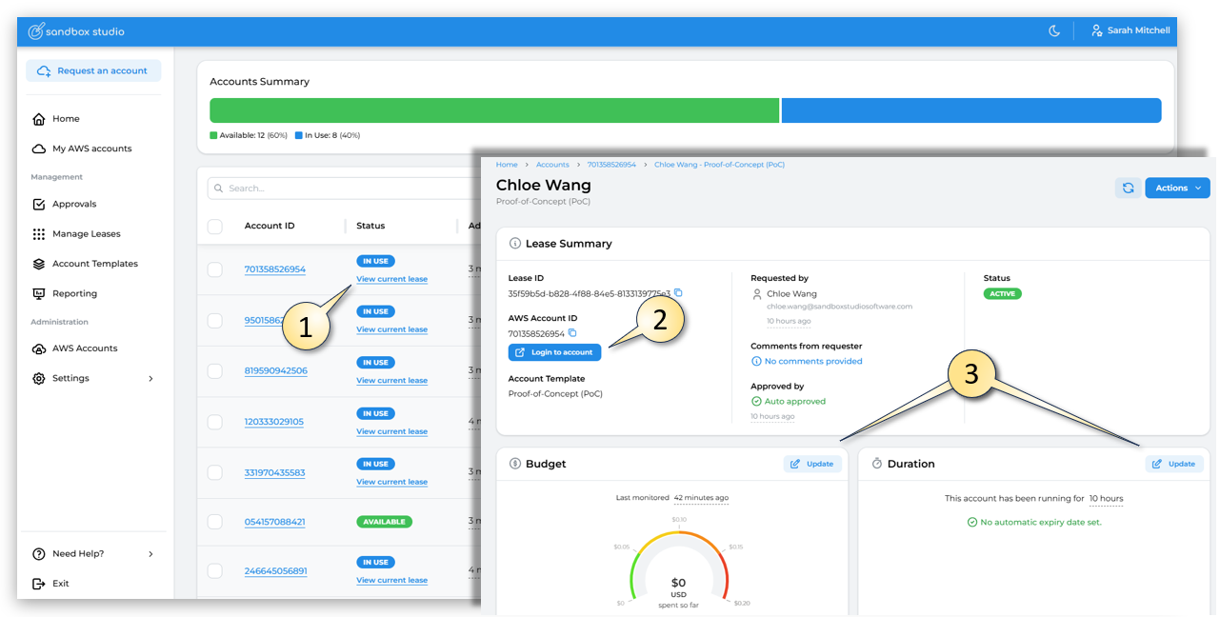Screen dimensions: 1220x617
Task: Click into the accounts Search field
Action: (343, 189)
